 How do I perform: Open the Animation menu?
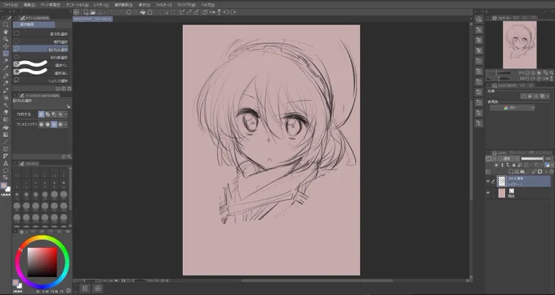point(78,5)
